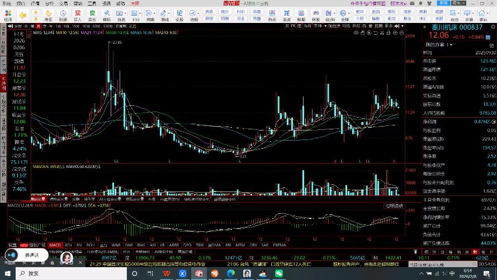
Task: Expand the 创/科 dropdown arrow
Action: (334, 13)
